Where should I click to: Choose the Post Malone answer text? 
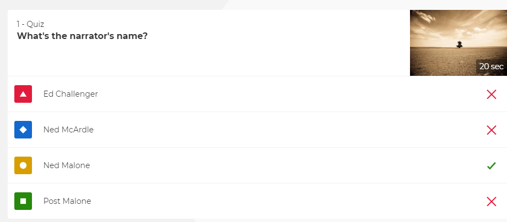tap(67, 201)
